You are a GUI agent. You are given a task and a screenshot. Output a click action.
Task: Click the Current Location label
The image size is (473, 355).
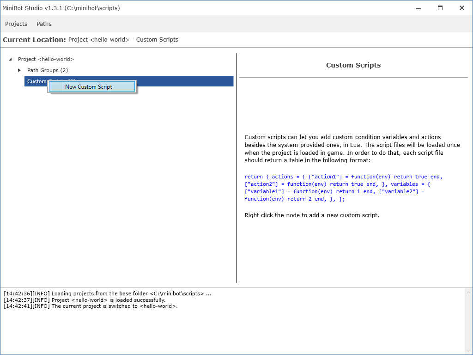coord(34,40)
